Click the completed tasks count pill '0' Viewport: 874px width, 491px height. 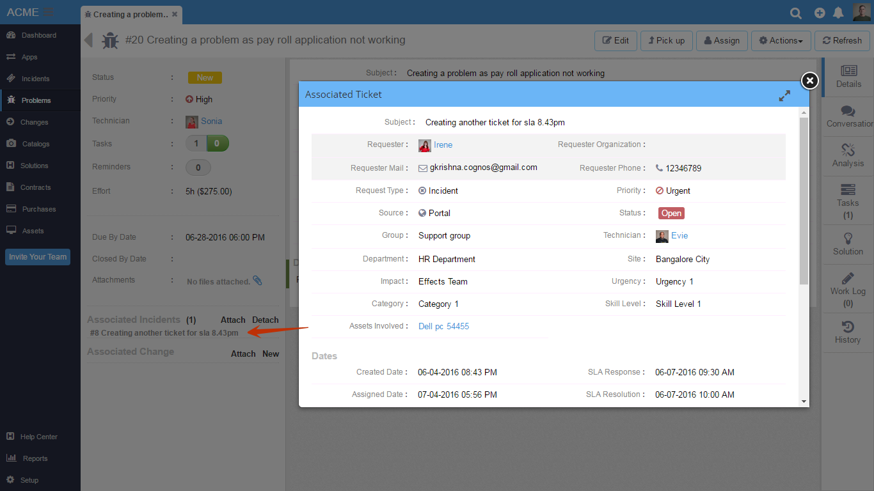coord(218,144)
